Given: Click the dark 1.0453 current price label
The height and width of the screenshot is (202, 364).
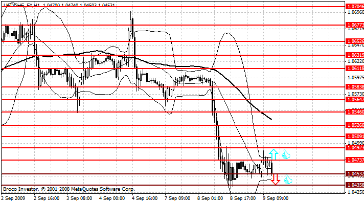Looking at the screenshot, I should pos(355,174).
